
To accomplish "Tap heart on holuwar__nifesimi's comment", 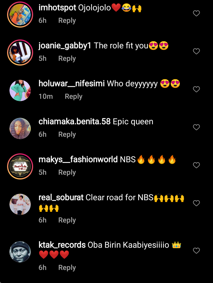I will pos(196,89).
